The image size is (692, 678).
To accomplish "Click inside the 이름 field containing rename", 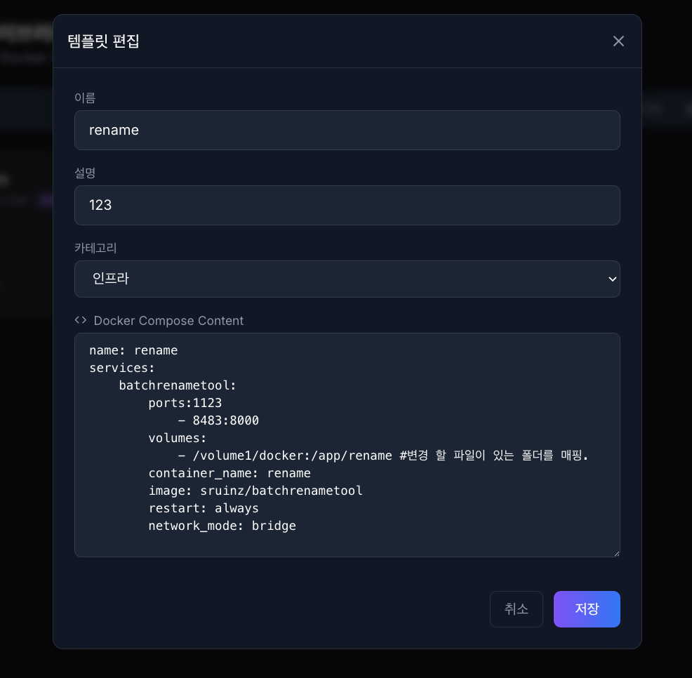I will tap(347, 130).
